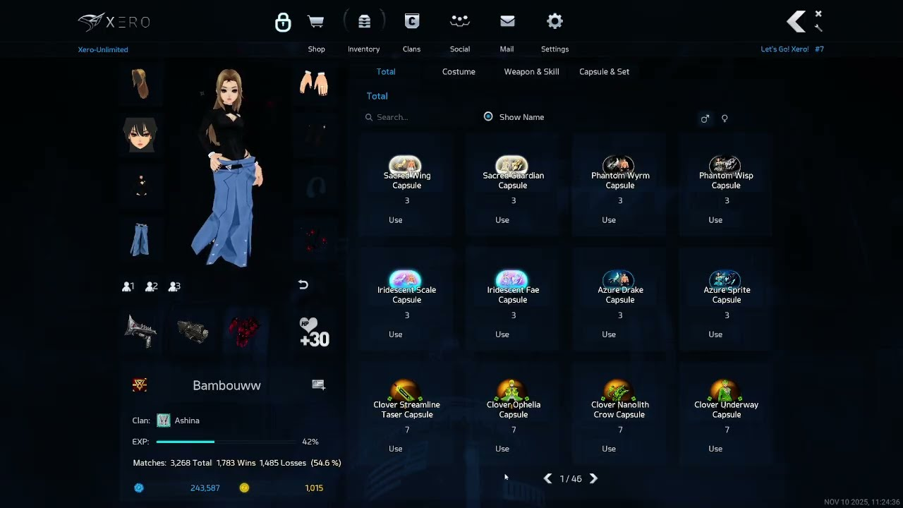Viewport: 903px width, 508px height.
Task: Open the Settings gear icon
Action: tap(555, 22)
